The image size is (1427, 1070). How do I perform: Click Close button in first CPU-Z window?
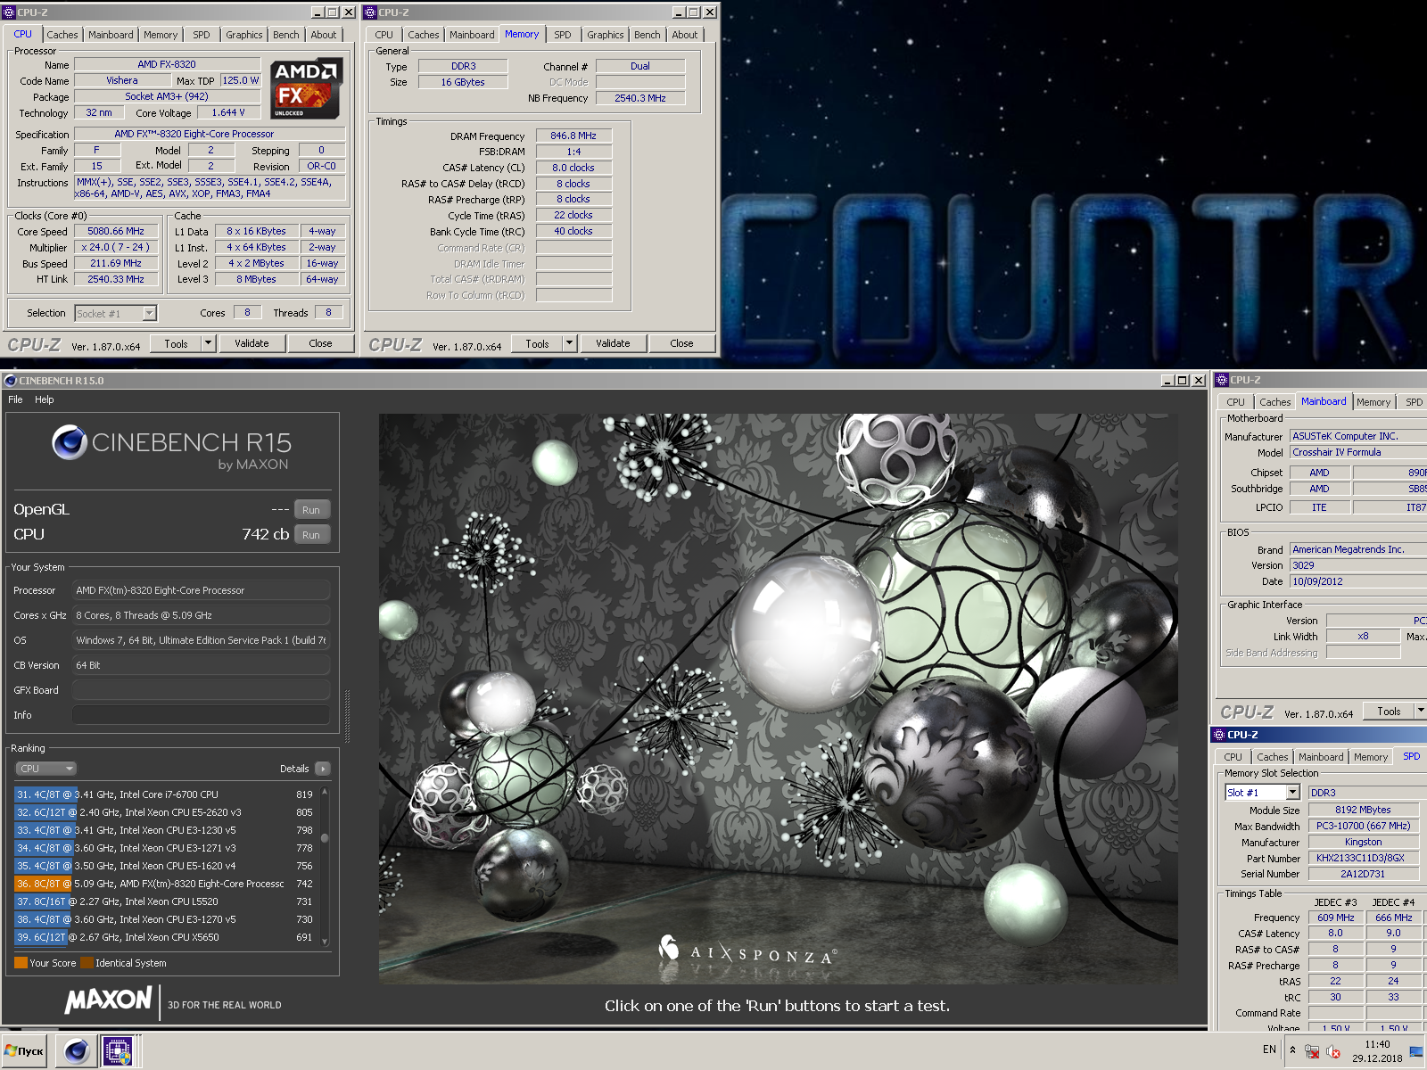tap(321, 343)
